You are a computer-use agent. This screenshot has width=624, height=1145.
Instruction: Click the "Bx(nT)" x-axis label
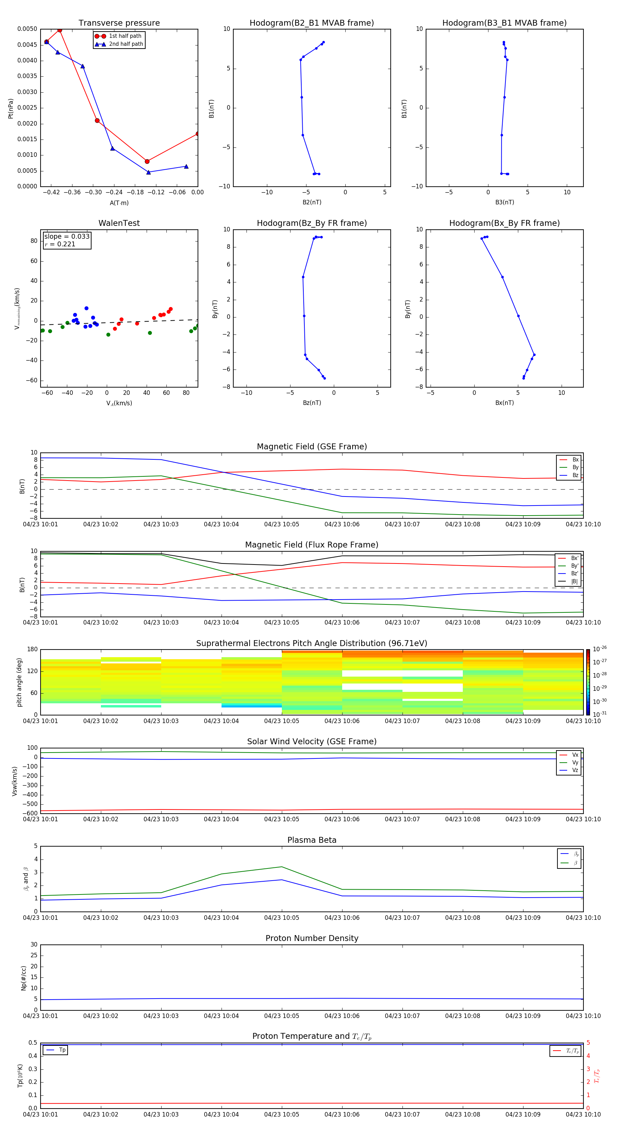pos(504,403)
